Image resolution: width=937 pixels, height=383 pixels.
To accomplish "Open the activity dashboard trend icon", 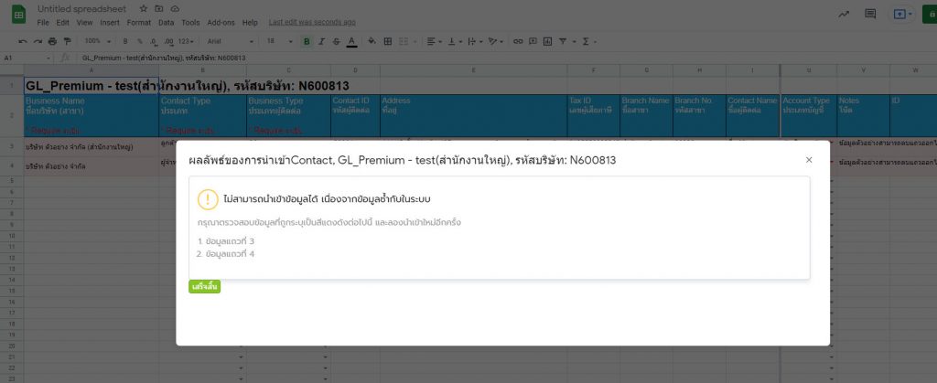I will pyautogui.click(x=844, y=15).
